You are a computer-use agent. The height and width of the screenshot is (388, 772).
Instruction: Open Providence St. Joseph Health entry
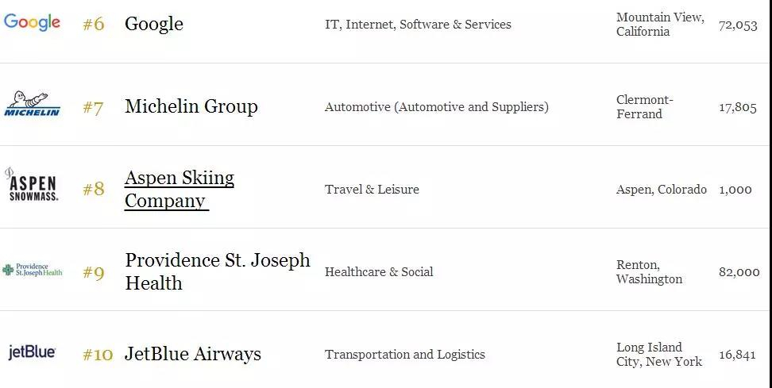click(218, 271)
